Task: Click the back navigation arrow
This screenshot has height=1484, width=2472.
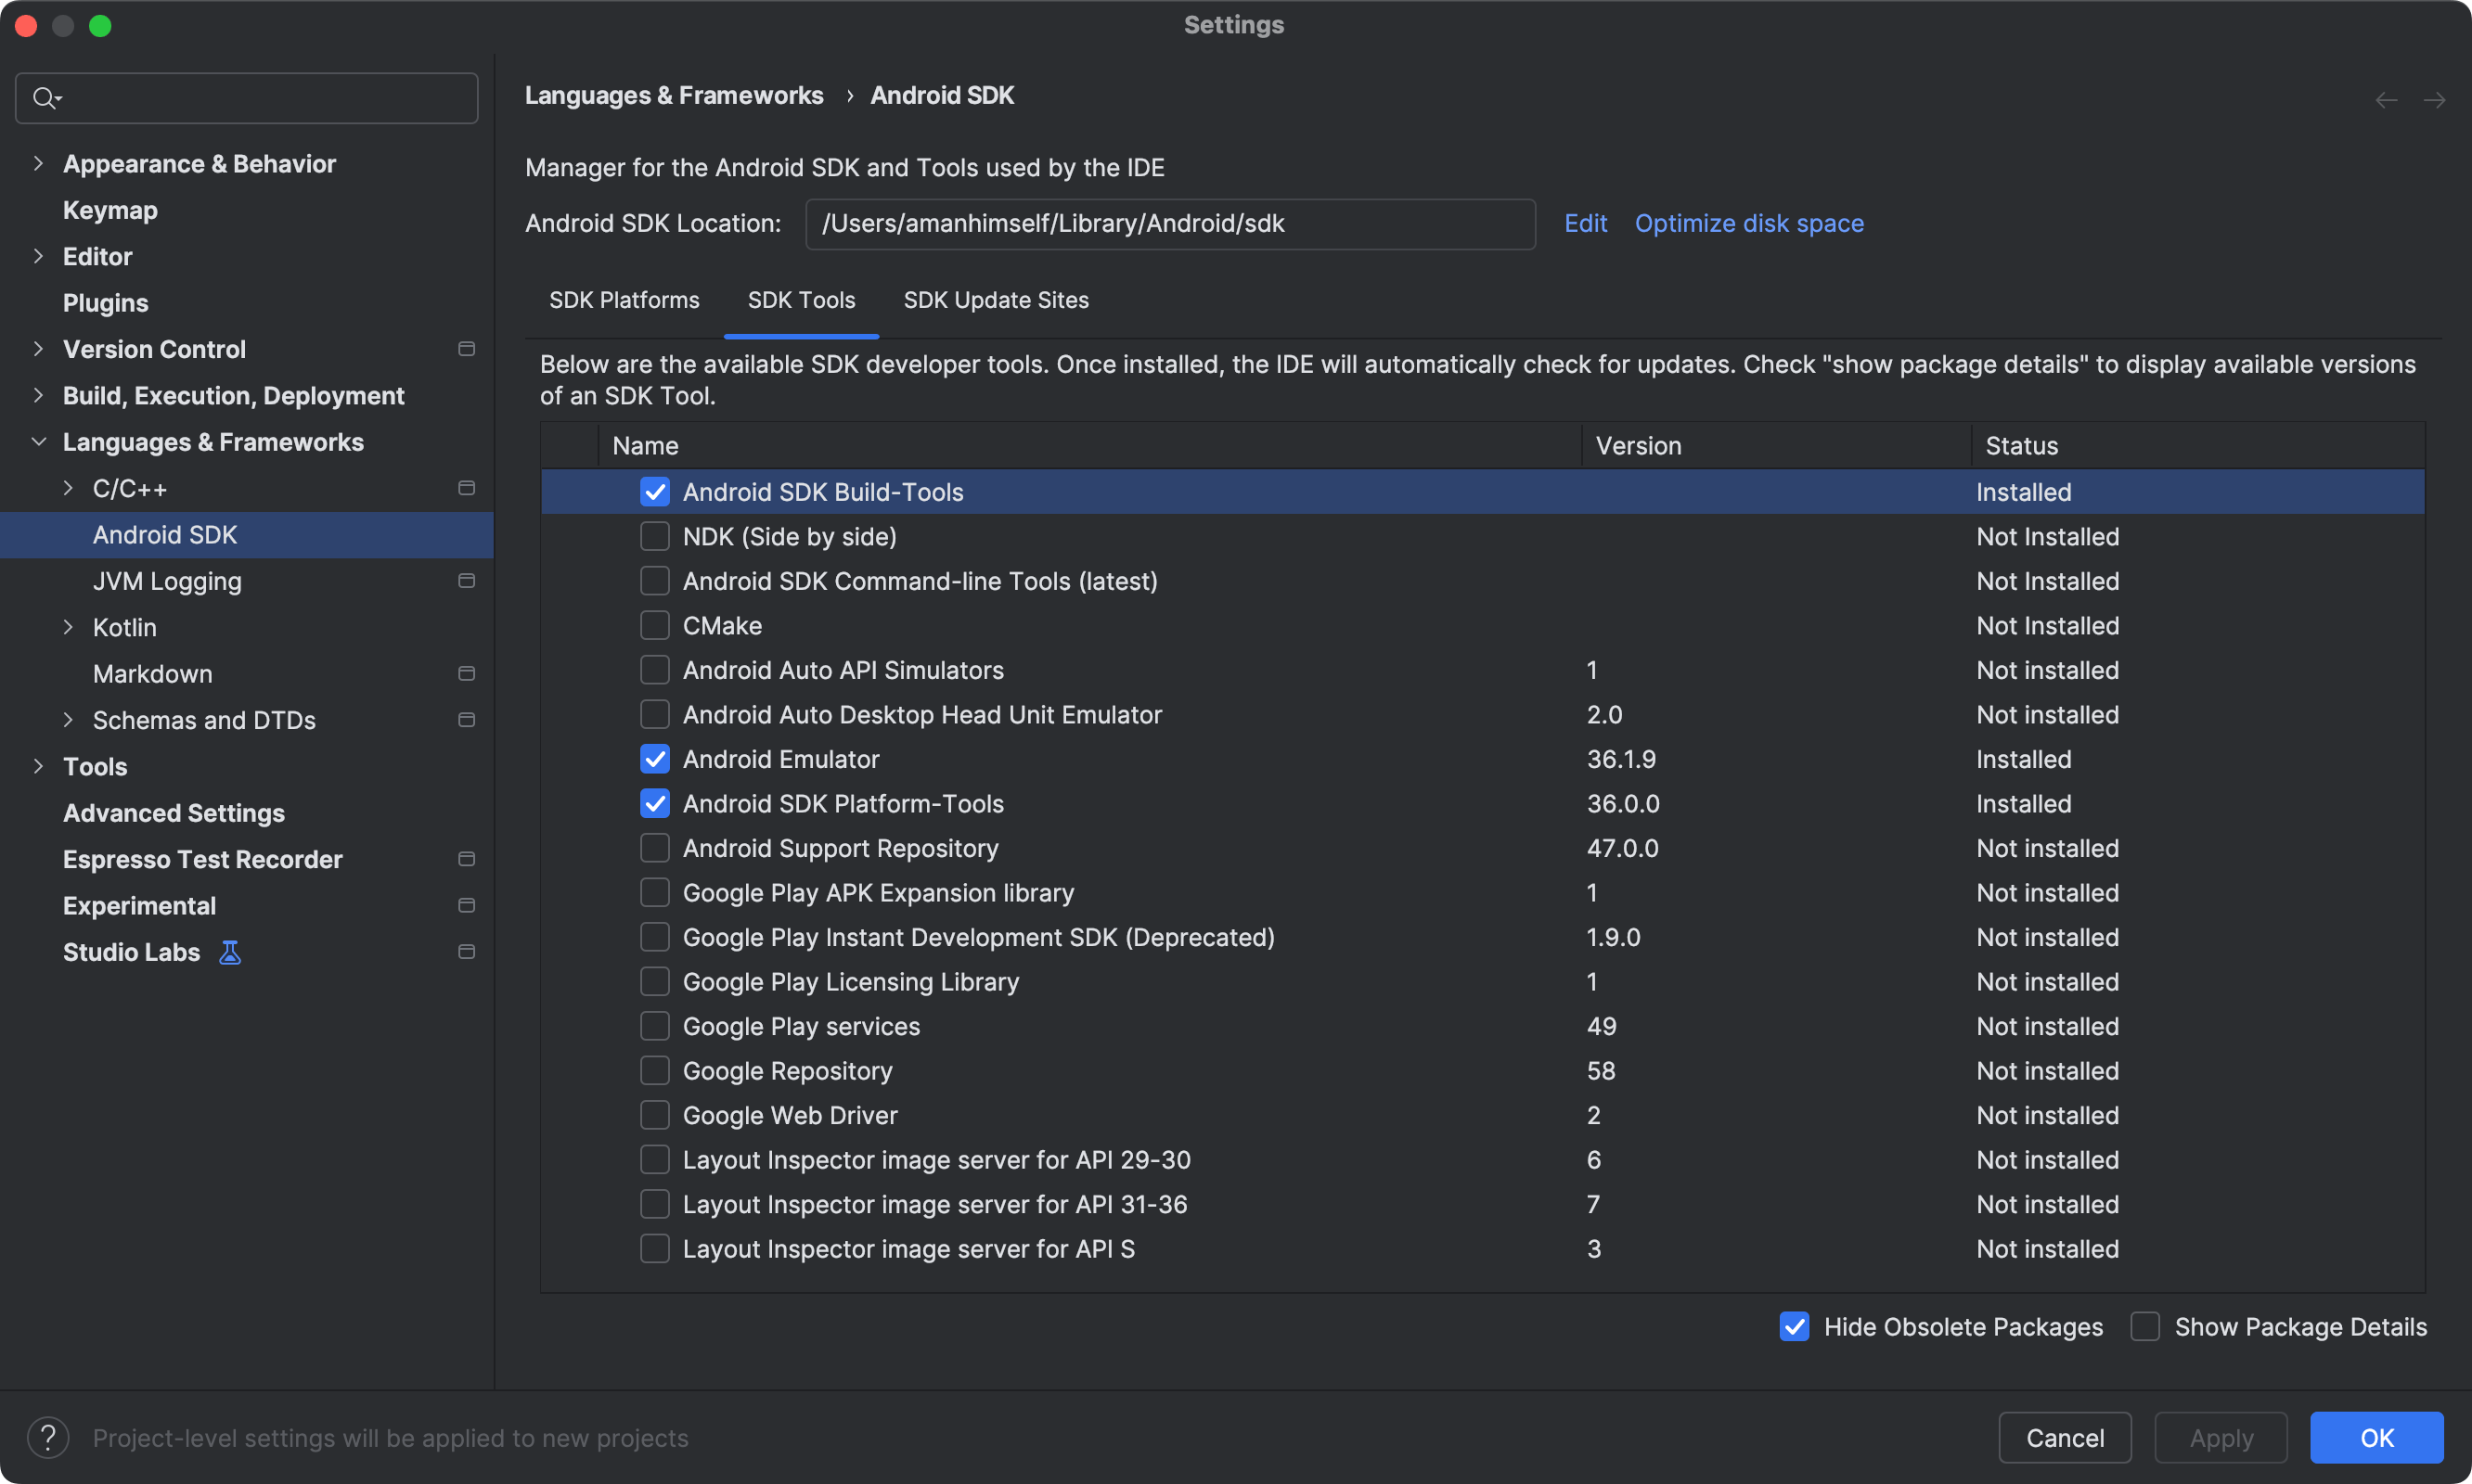Action: (x=2386, y=99)
